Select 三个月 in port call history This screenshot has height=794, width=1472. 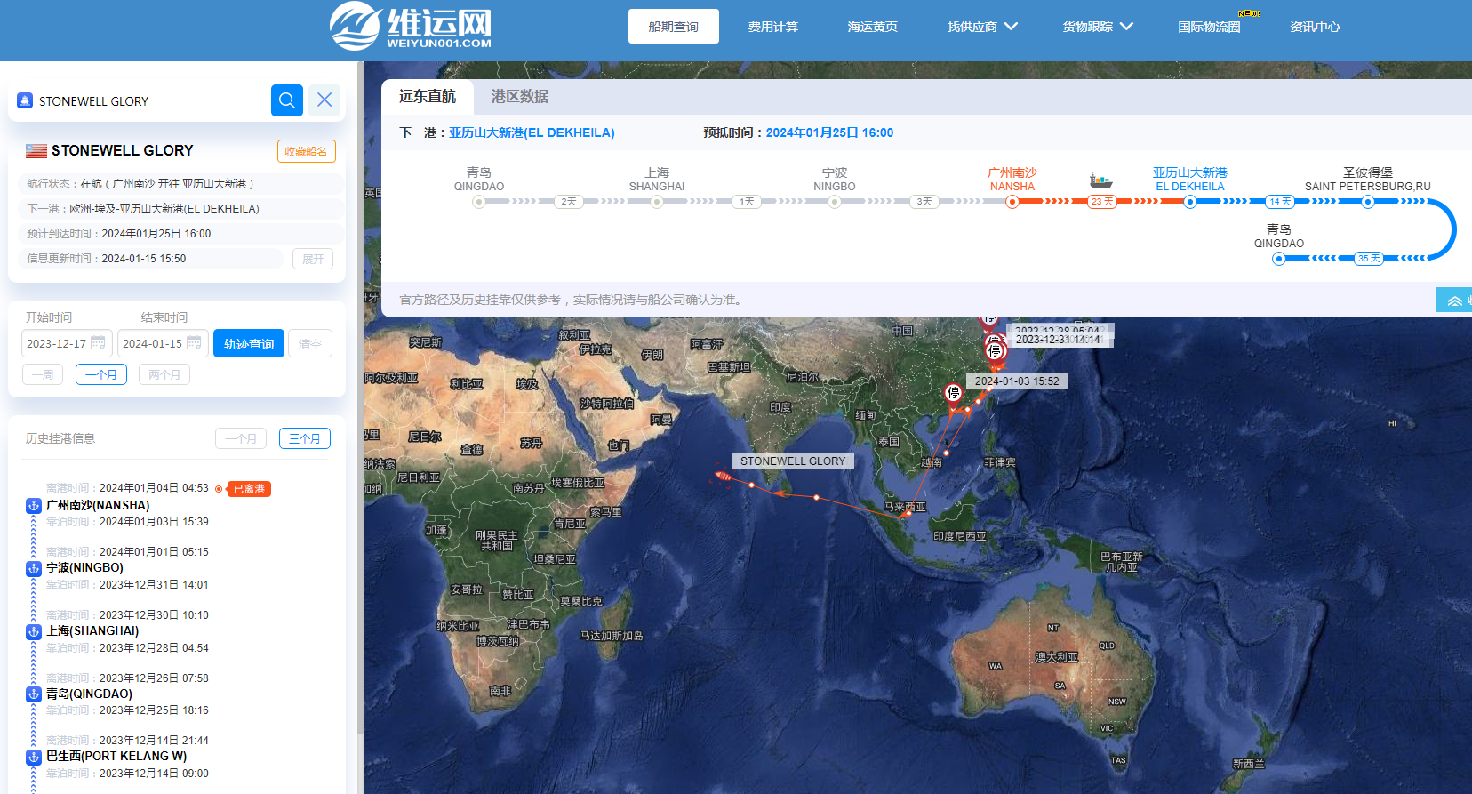coord(305,438)
